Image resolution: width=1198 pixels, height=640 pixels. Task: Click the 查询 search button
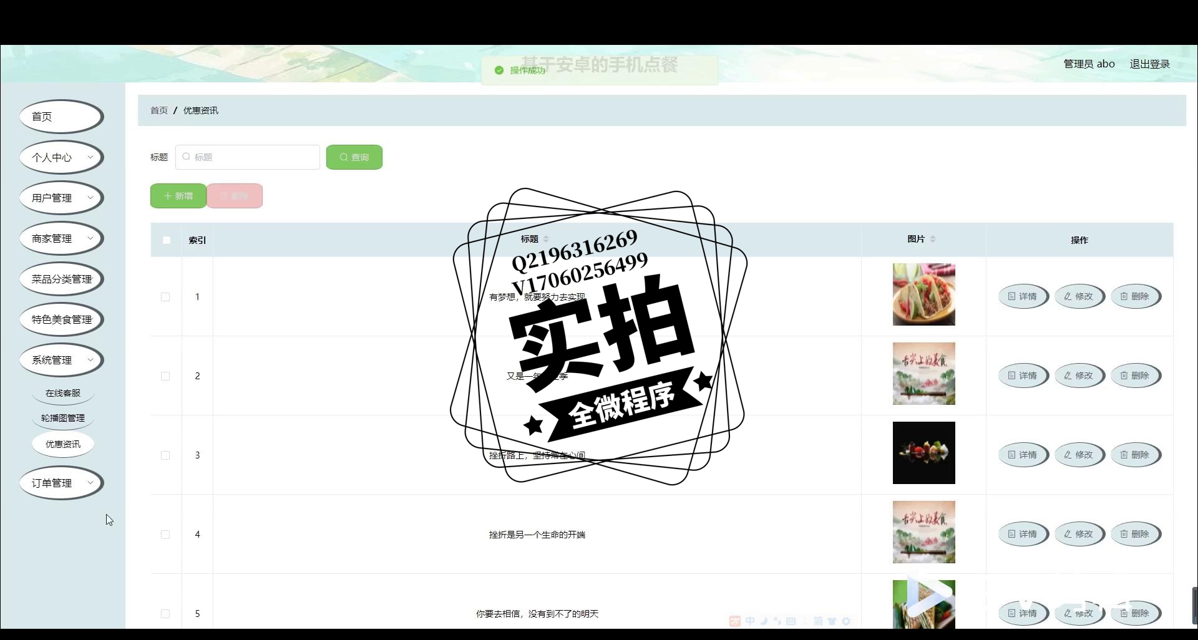tap(354, 157)
